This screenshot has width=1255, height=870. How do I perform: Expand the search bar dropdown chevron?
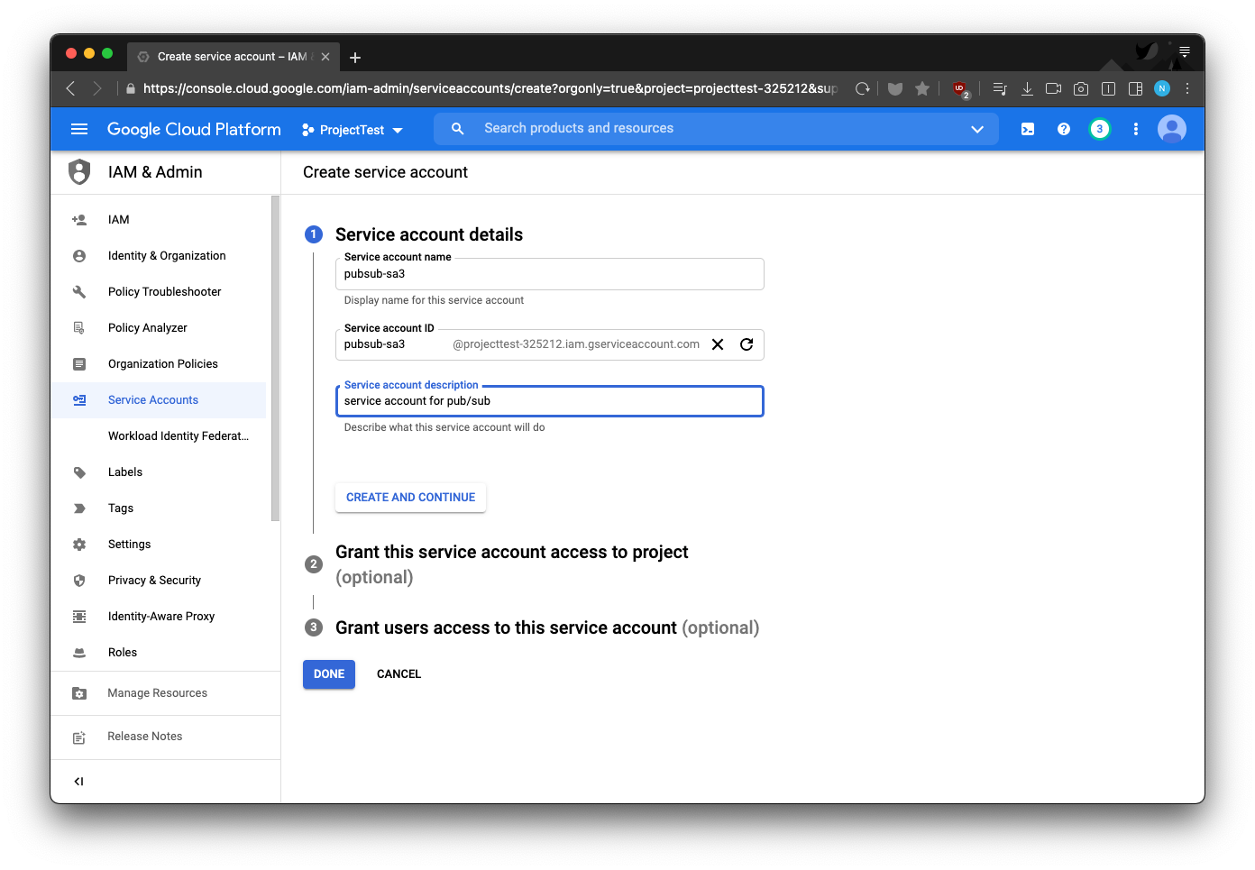point(977,129)
